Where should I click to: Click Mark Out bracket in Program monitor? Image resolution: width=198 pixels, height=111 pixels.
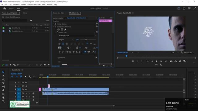(x=142, y=61)
